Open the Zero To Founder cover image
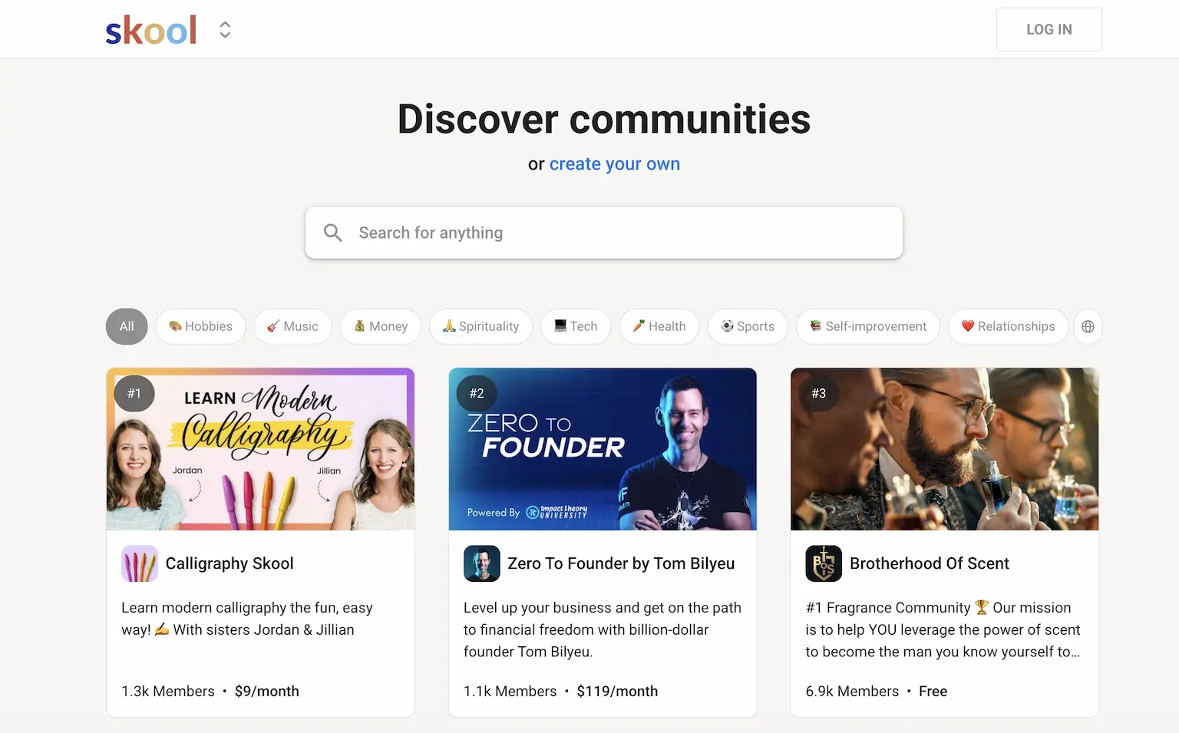Viewport: 1179px width, 733px height. click(x=603, y=449)
